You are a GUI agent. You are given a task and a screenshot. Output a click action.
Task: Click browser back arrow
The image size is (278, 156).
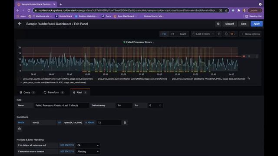click(18, 10)
